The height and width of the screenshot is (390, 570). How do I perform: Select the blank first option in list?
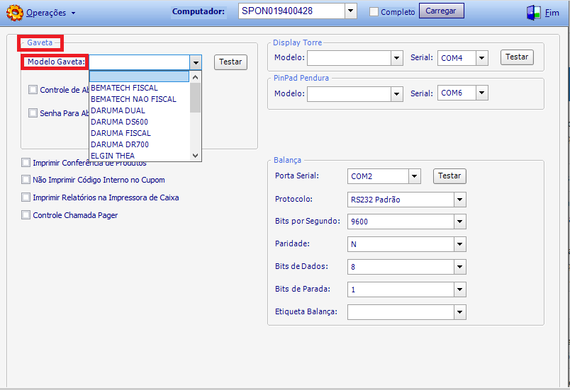pyautogui.click(x=139, y=76)
